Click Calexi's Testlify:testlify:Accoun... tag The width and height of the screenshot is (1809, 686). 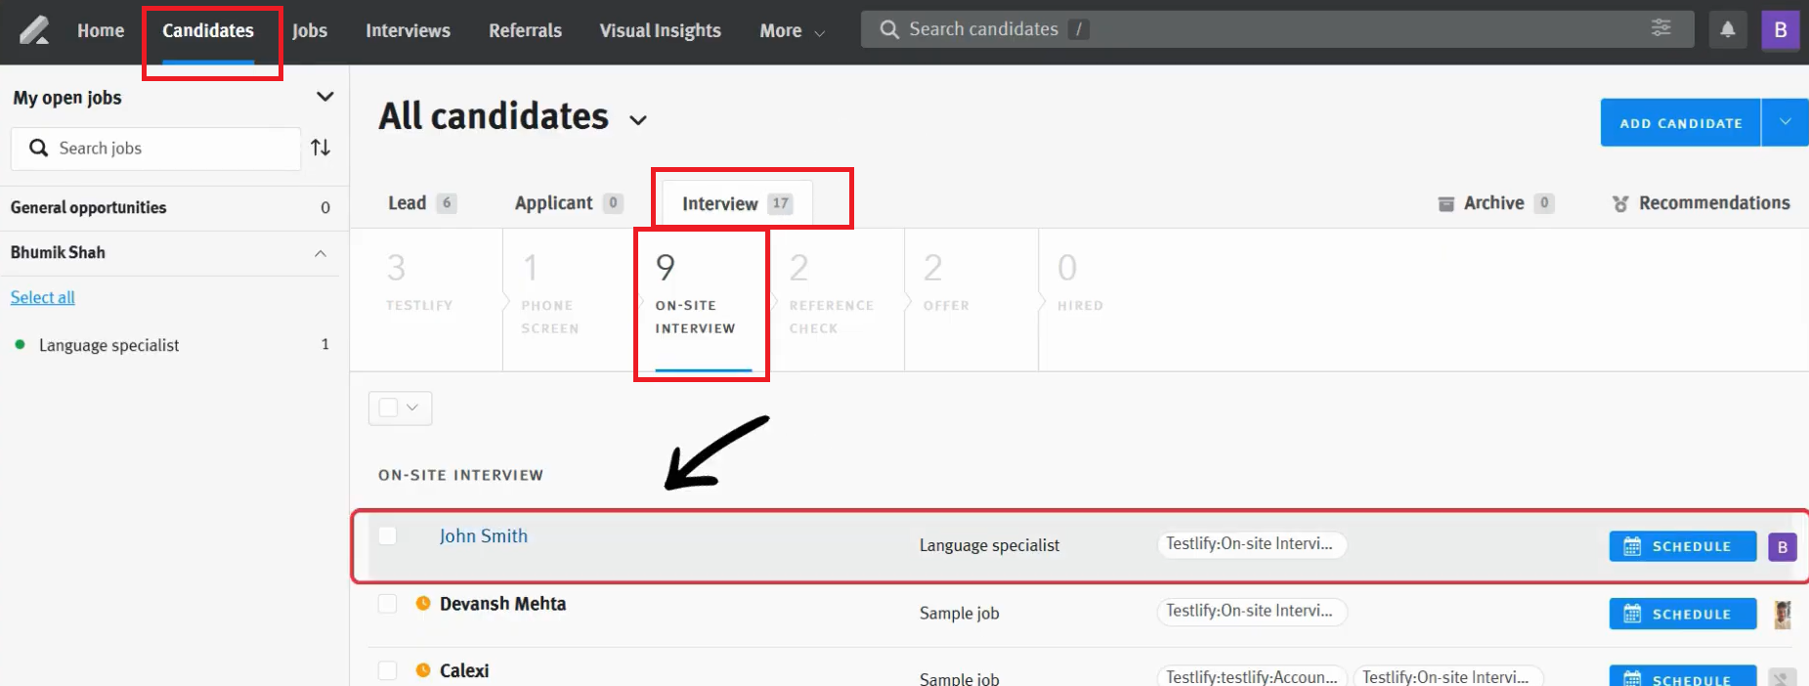1252,677
